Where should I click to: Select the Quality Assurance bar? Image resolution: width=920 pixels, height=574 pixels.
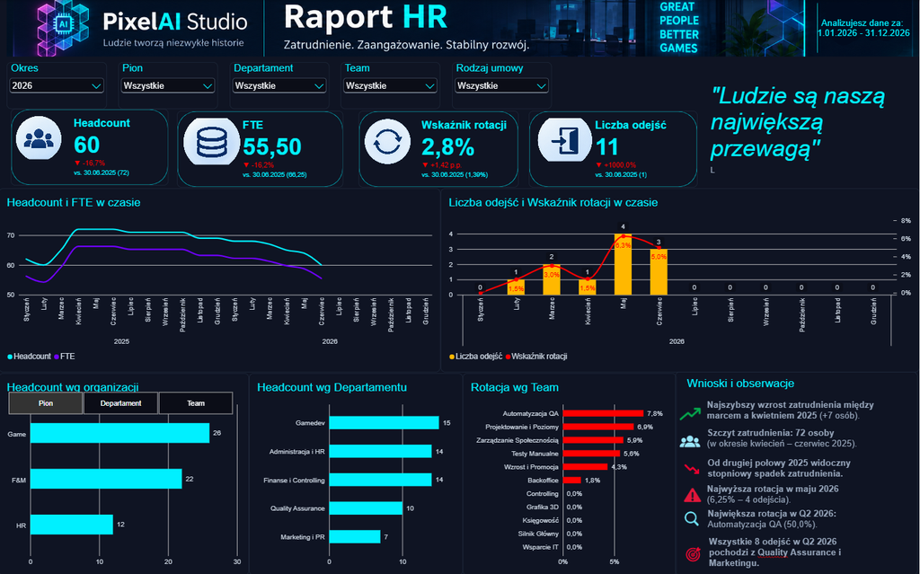click(x=366, y=508)
